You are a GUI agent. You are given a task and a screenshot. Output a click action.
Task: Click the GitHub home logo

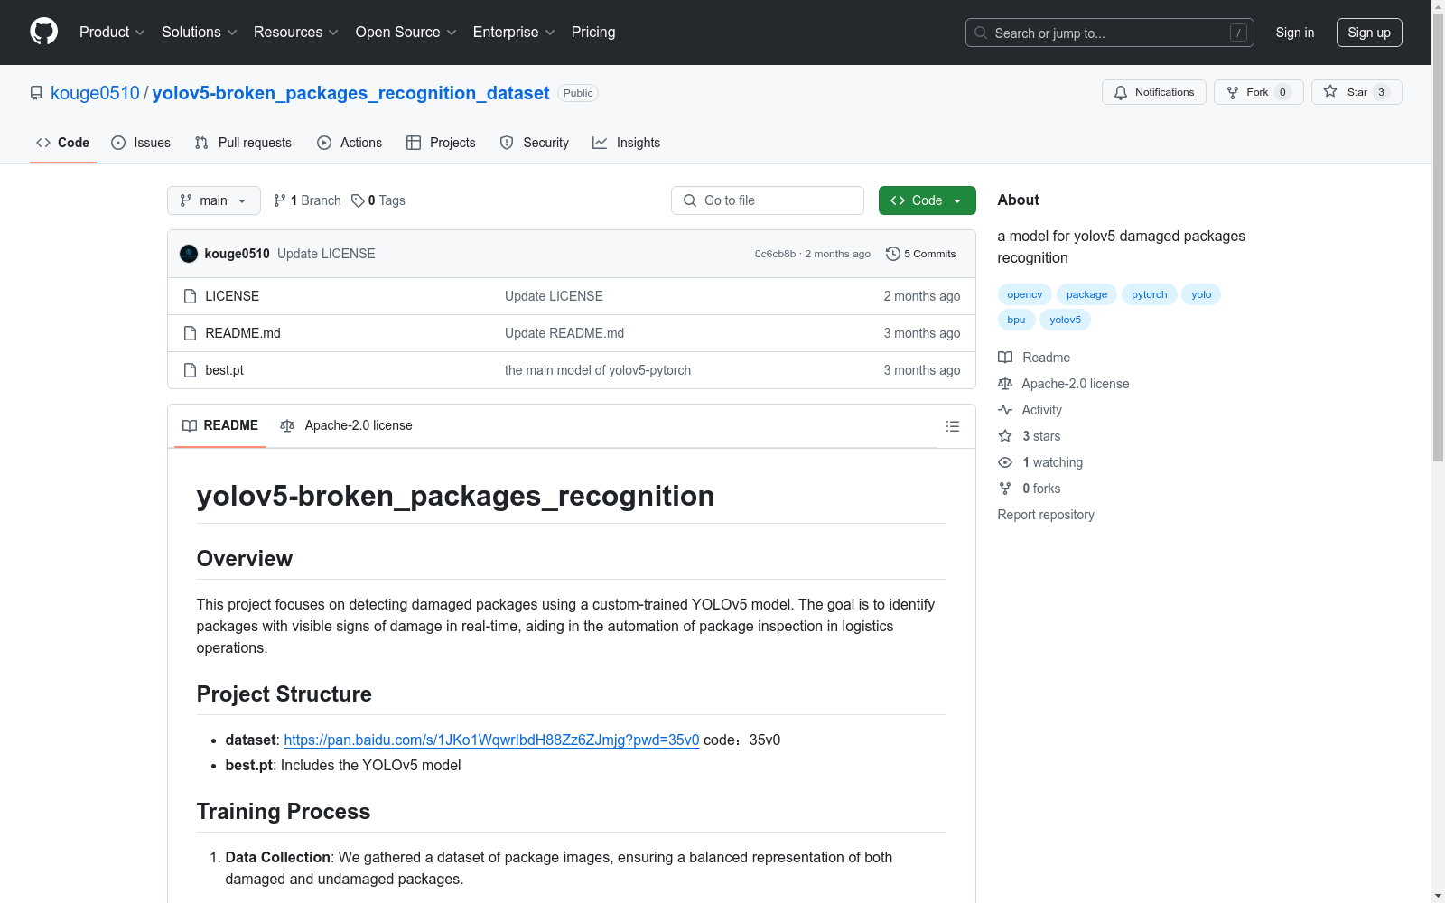tap(43, 31)
